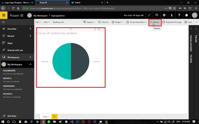Screen dimensions: 199x124
Task: Open Visual Studio from the taskbar
Action: coord(72,122)
